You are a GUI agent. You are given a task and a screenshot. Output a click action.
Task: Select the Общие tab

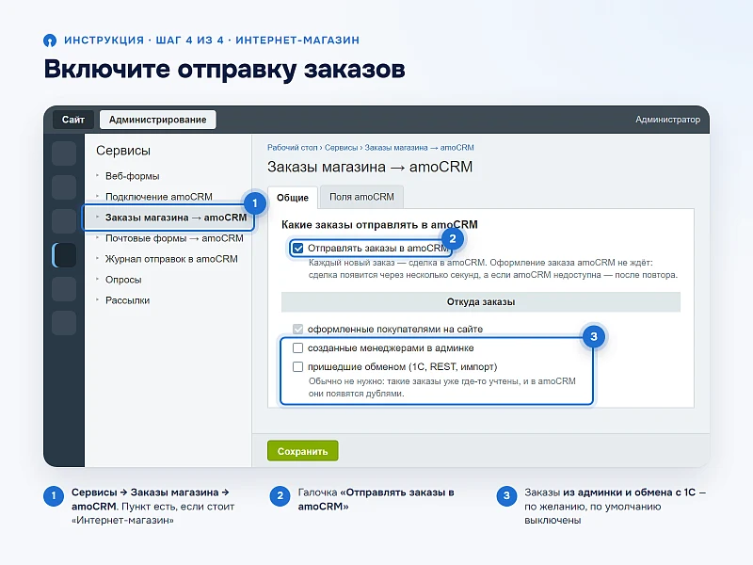pyautogui.click(x=293, y=198)
